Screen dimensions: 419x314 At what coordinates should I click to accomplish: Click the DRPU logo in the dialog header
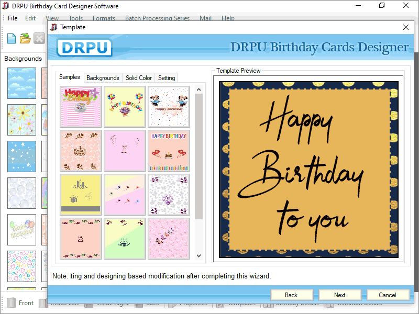84,48
